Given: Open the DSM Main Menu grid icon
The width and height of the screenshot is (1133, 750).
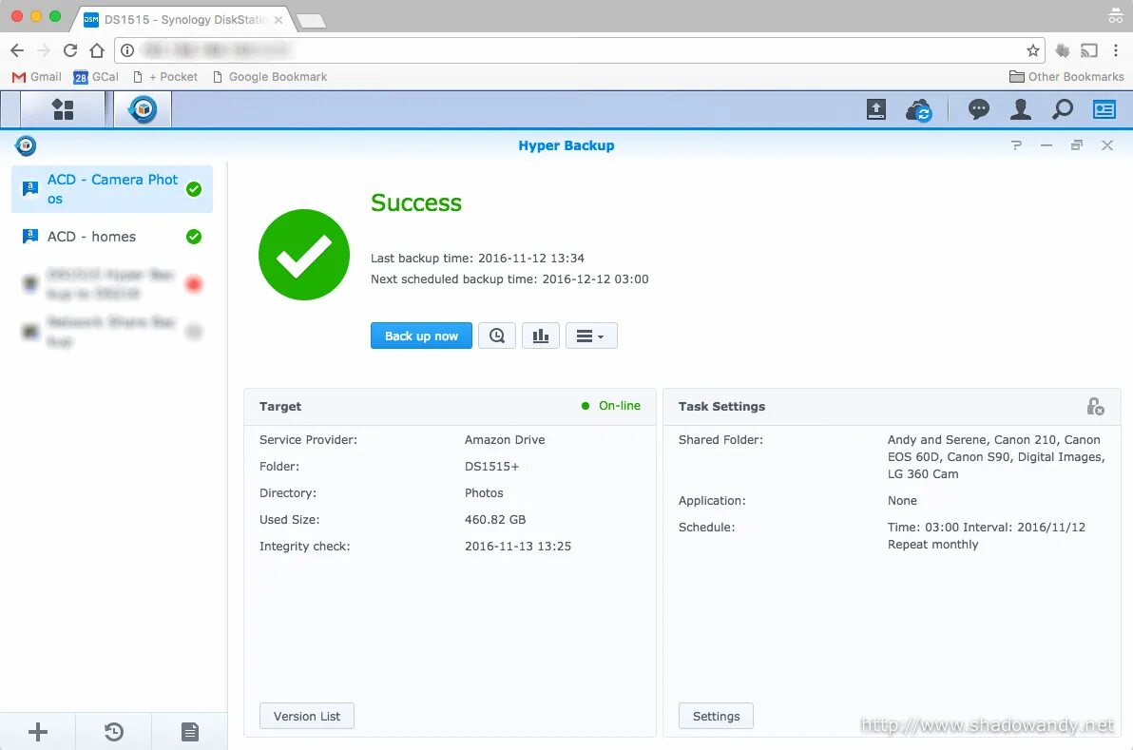Looking at the screenshot, I should pos(63,110).
